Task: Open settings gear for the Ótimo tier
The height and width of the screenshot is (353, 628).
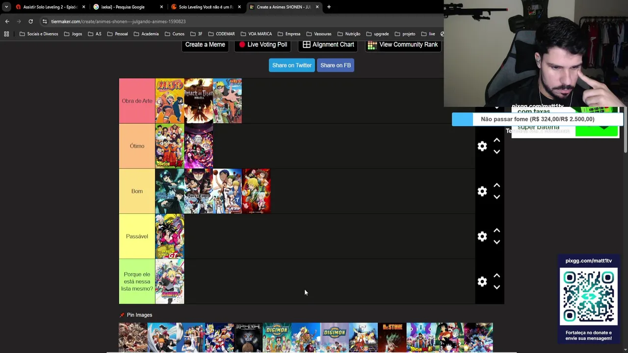Action: coord(482,146)
